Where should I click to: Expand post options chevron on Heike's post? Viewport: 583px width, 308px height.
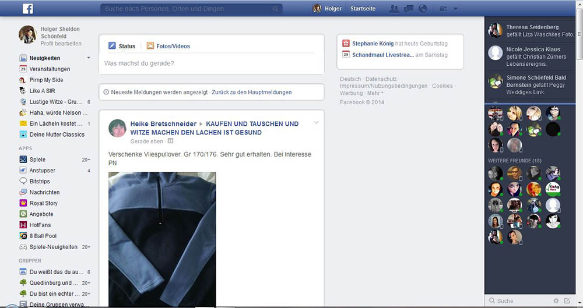click(317, 123)
